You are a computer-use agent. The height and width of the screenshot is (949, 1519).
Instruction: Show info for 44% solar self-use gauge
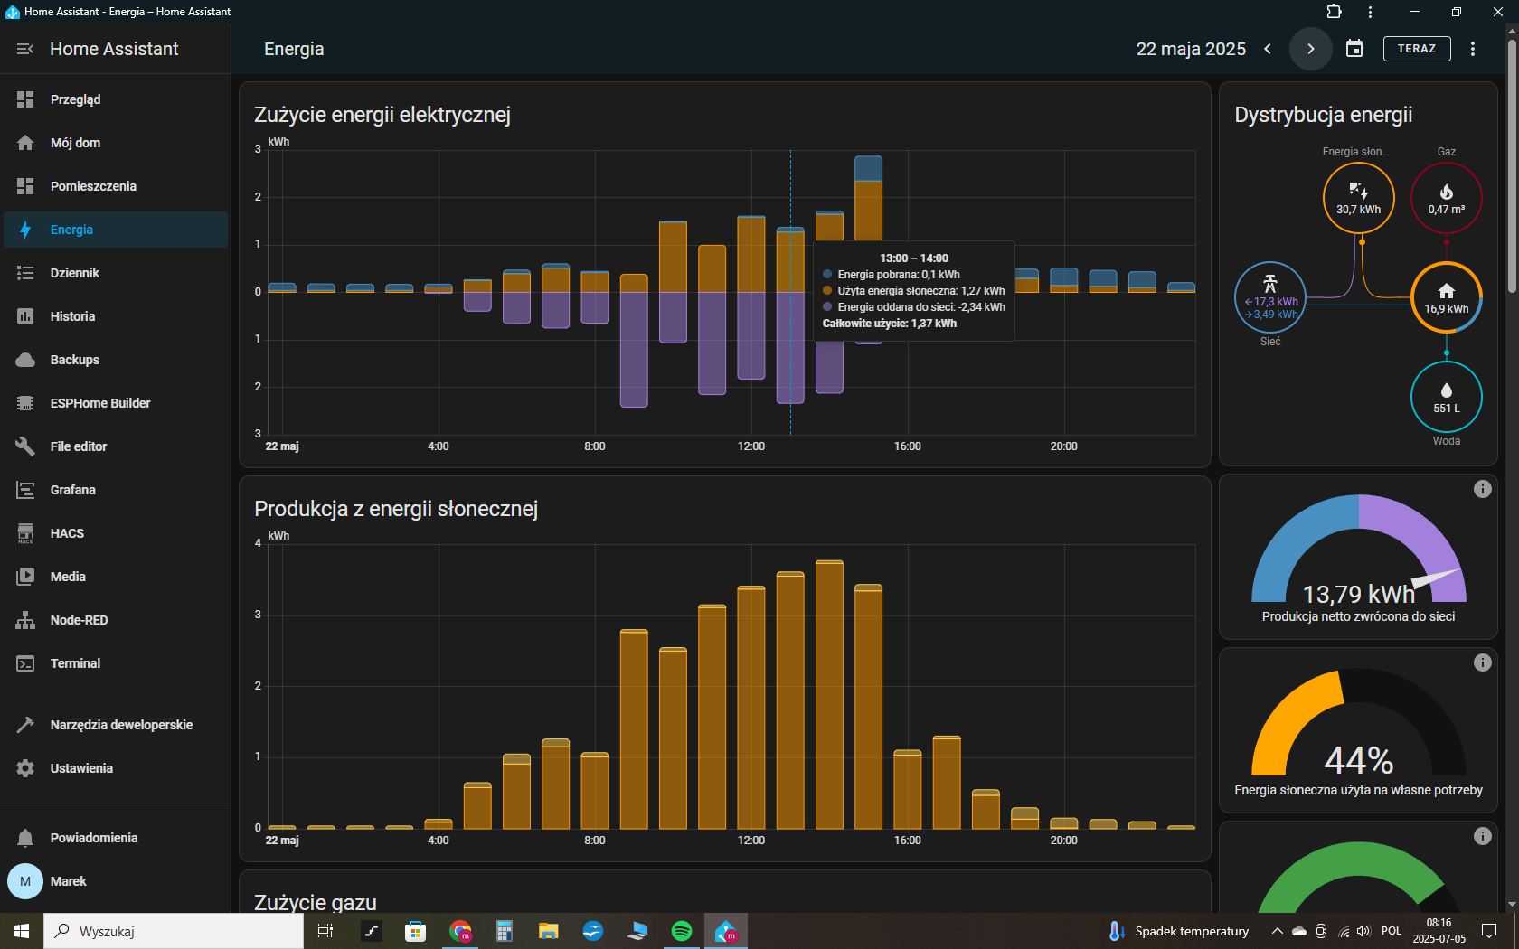pyautogui.click(x=1483, y=662)
